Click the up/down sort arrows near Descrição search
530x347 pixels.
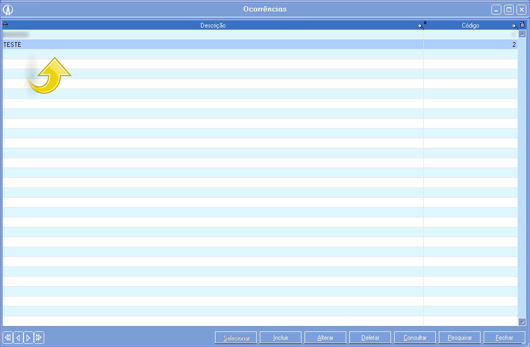pyautogui.click(x=425, y=23)
